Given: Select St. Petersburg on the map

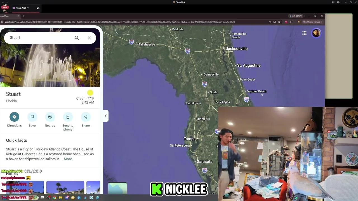Looking at the screenshot, I should (x=180, y=145).
